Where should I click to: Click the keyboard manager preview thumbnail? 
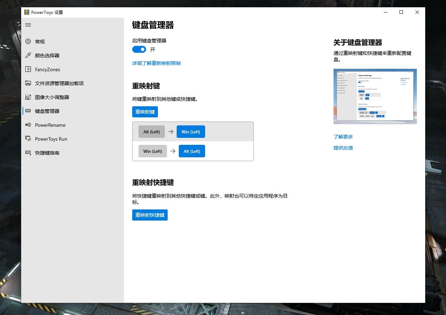click(375, 96)
